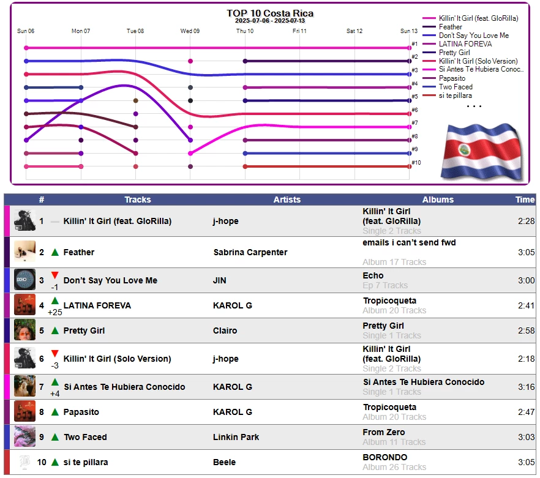Open the Killin' It Girl (feat. GloRilla) album cover
This screenshot has height=478, width=540.
(24, 221)
